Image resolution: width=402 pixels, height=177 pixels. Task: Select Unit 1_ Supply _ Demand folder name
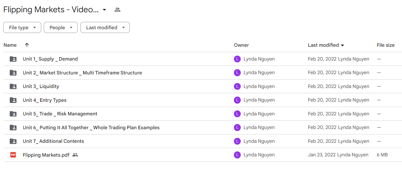tap(50, 59)
